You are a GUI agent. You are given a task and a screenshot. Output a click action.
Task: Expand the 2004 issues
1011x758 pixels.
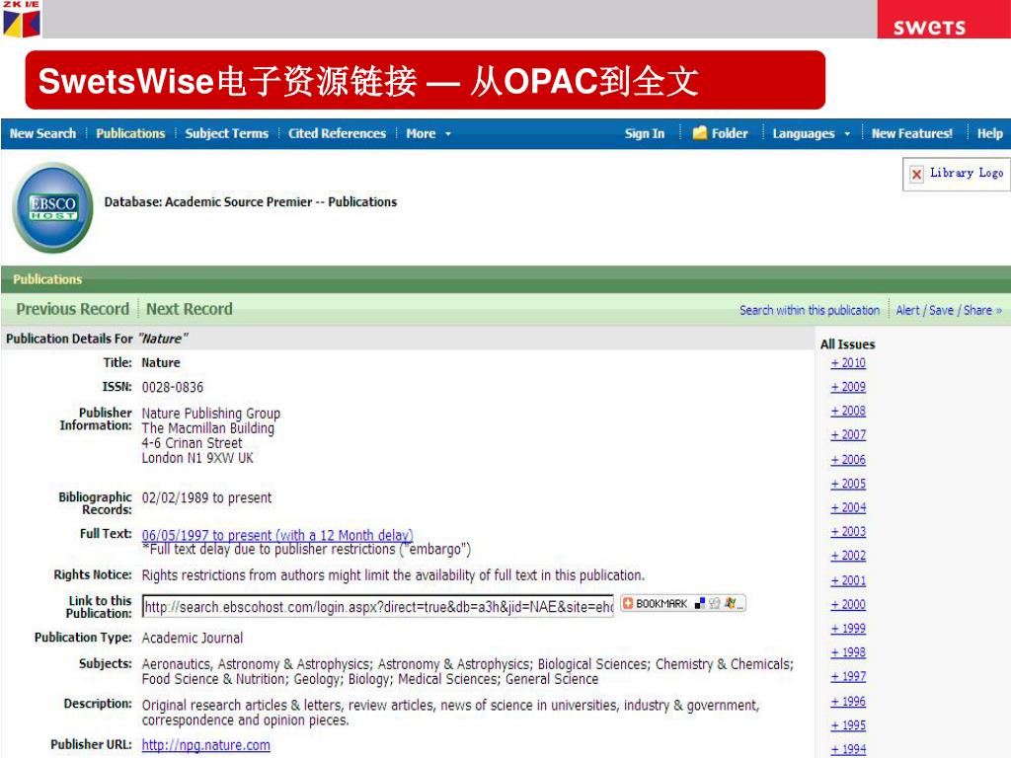tap(848, 508)
